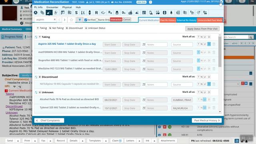Open the 'R' toolbar icon
The width and height of the screenshot is (256, 144).
96,12
